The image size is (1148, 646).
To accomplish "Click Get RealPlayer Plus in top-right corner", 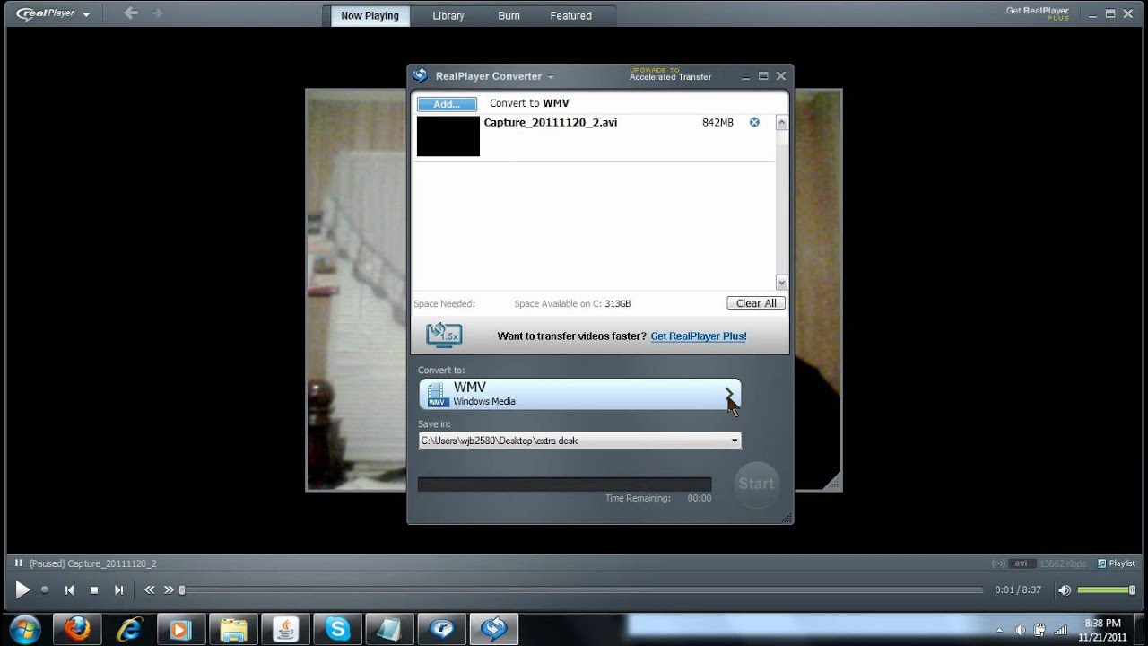I will (x=1038, y=13).
